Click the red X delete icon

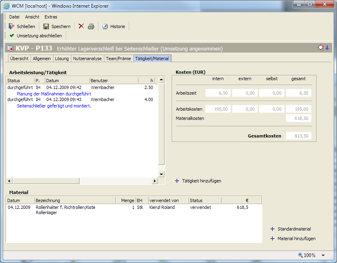81,26
